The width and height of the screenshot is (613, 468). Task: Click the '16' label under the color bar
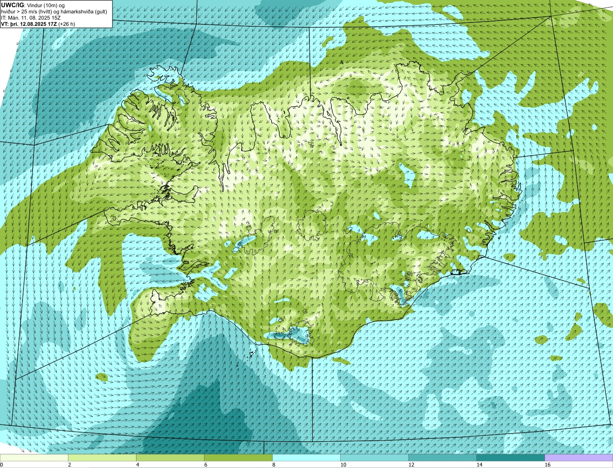point(547,465)
